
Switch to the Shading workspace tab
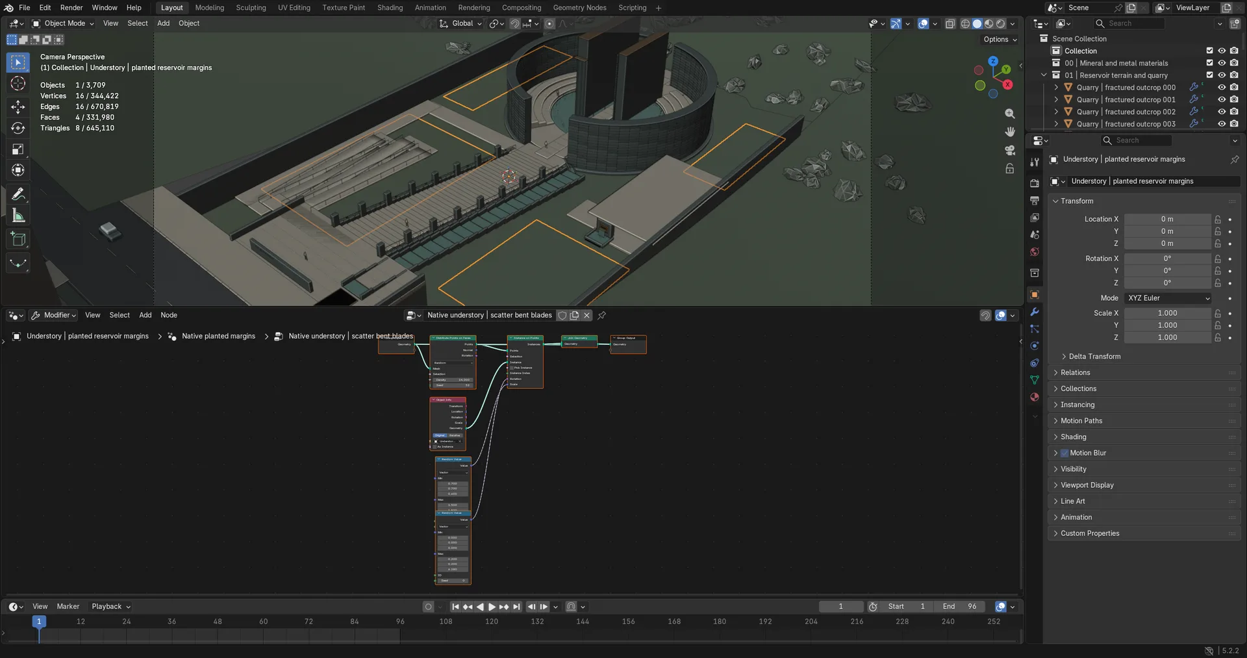390,8
